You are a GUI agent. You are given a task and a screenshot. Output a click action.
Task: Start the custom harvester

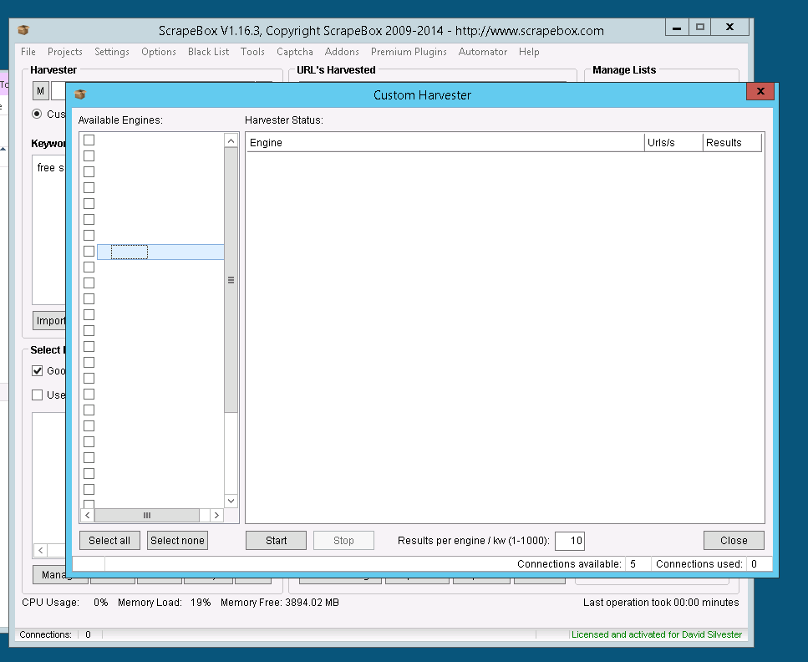(277, 540)
